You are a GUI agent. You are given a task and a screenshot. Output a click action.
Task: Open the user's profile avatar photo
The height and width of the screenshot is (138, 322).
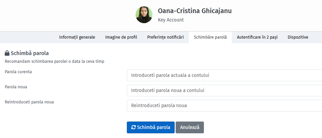click(x=144, y=14)
